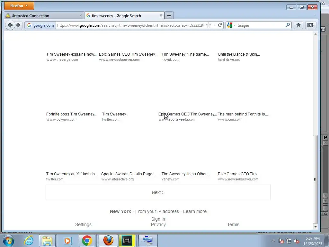This screenshot has height=247, width=329.
Task: Open 'Tim Sweeney...' twitter.com result
Action: click(115, 114)
